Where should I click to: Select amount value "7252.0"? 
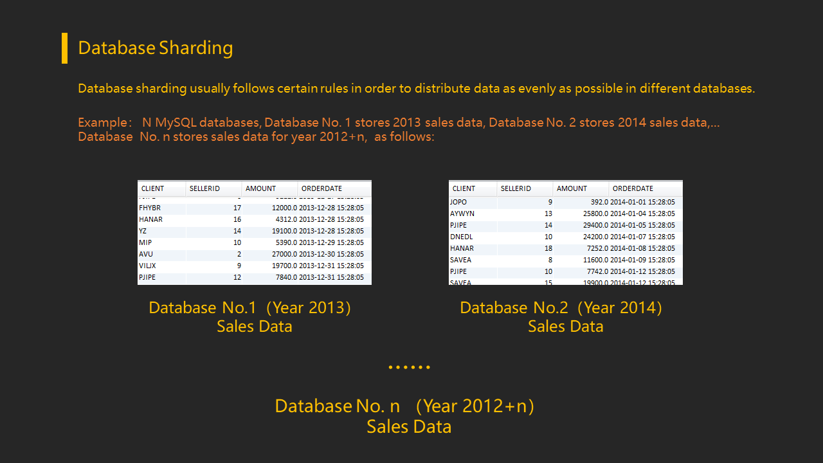click(x=596, y=248)
